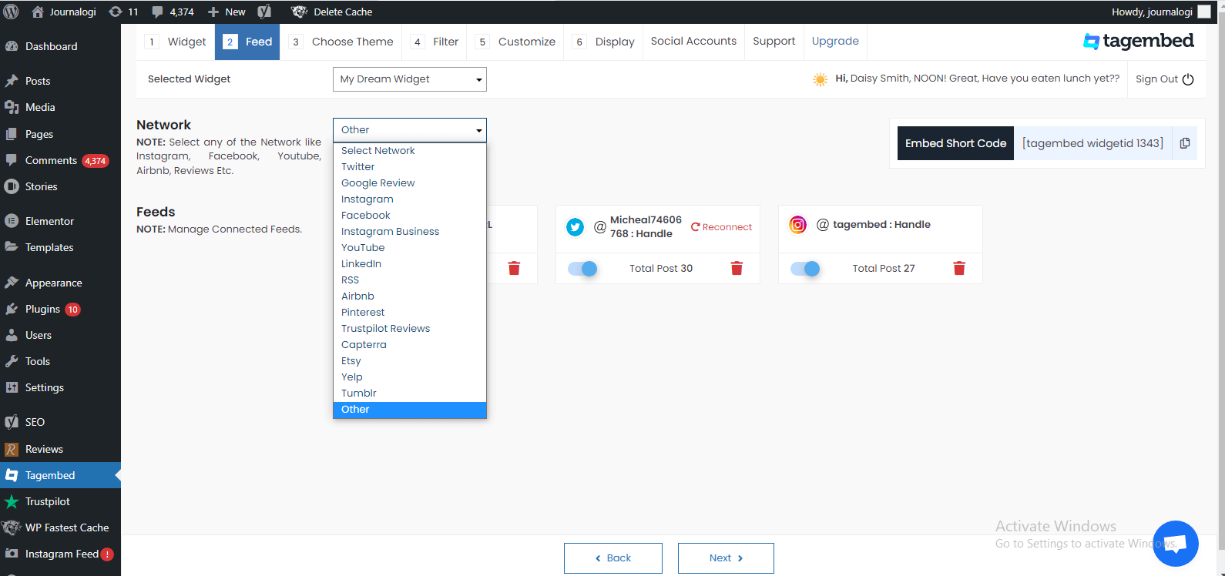Open the Social Accounts tab
1225x576 pixels.
(x=693, y=42)
